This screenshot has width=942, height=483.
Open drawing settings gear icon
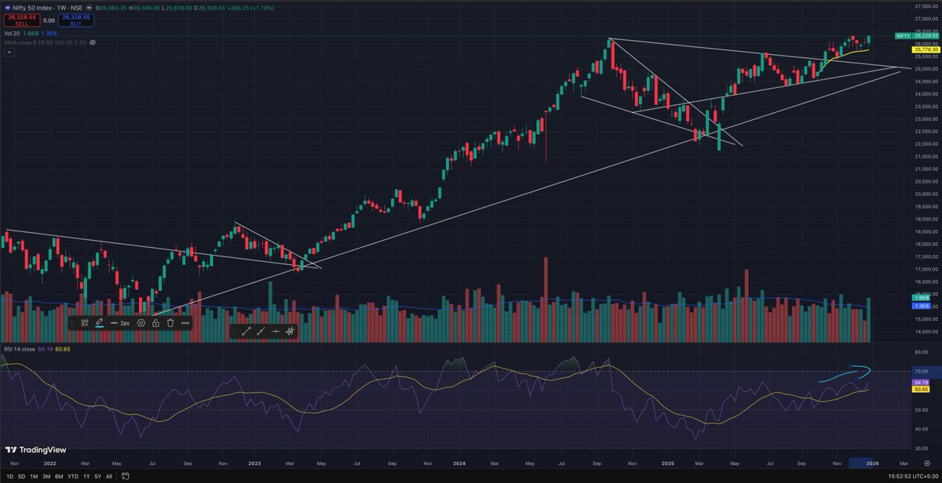[141, 323]
